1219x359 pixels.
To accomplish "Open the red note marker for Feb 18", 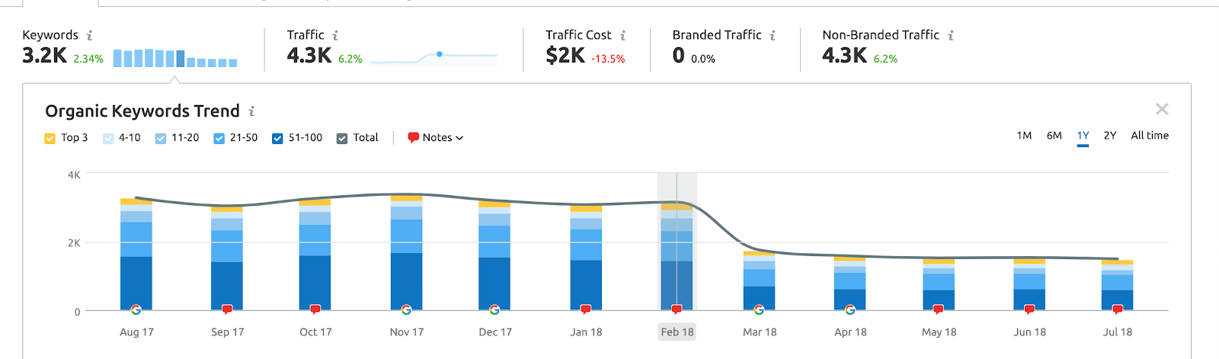I will click(677, 309).
